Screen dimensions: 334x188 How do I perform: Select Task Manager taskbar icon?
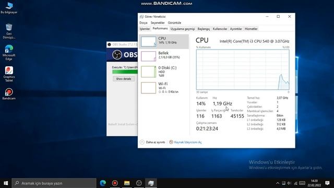pos(151,183)
